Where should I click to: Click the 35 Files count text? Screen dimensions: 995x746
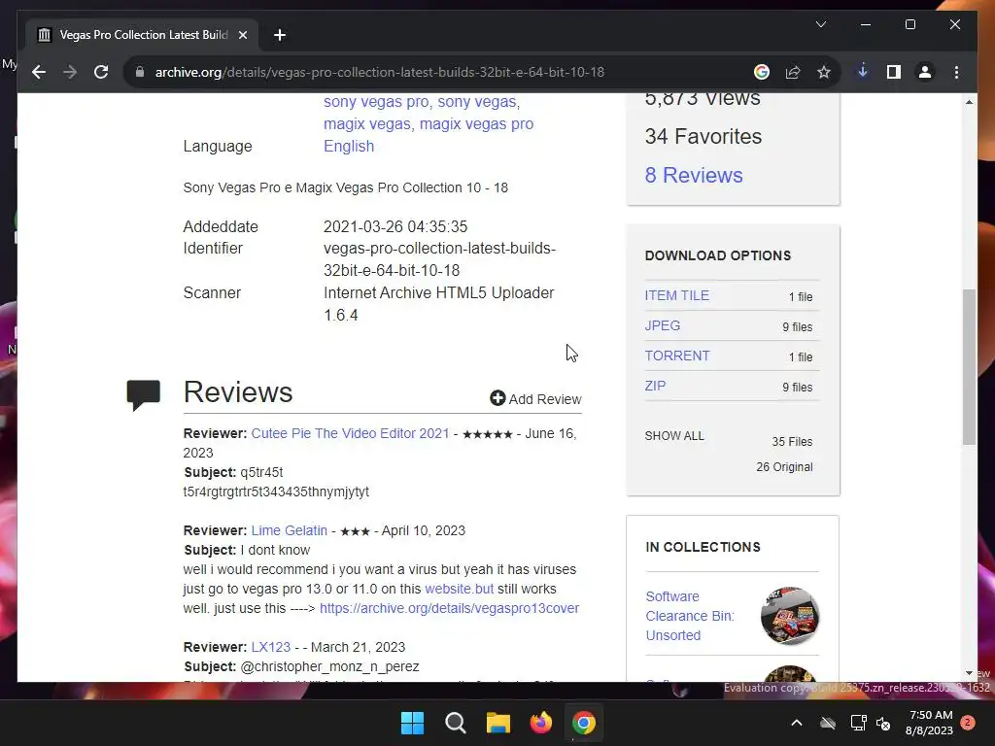point(792,442)
